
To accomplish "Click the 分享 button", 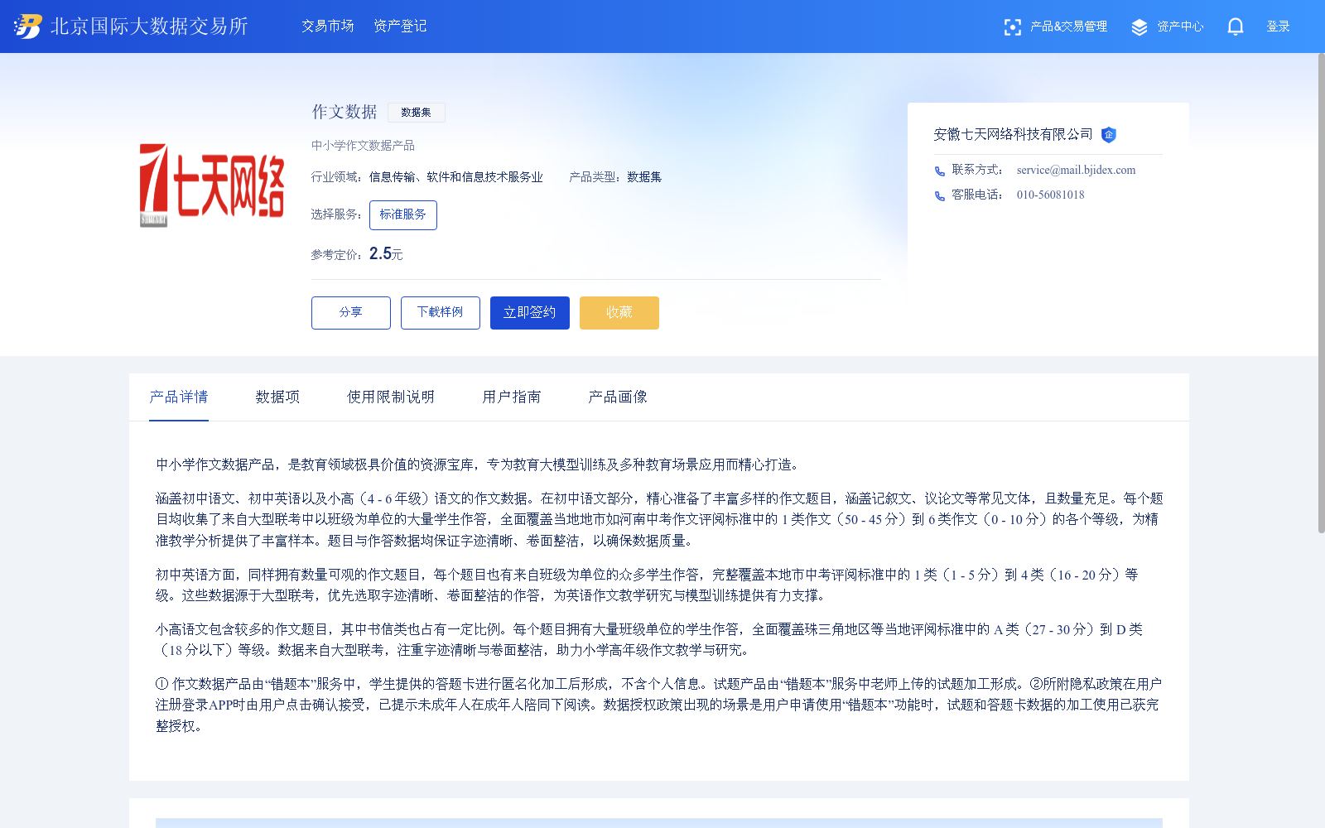I will (351, 313).
